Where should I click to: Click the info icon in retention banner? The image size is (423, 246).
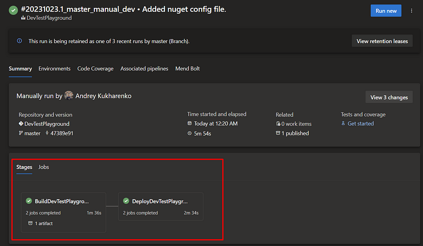pyautogui.click(x=19, y=41)
